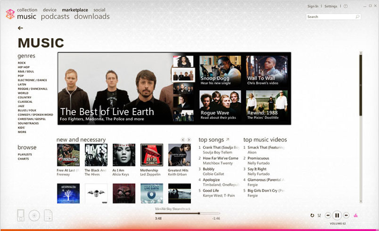Open Settings
Viewport: 379px width, 231px height.
click(331, 6)
